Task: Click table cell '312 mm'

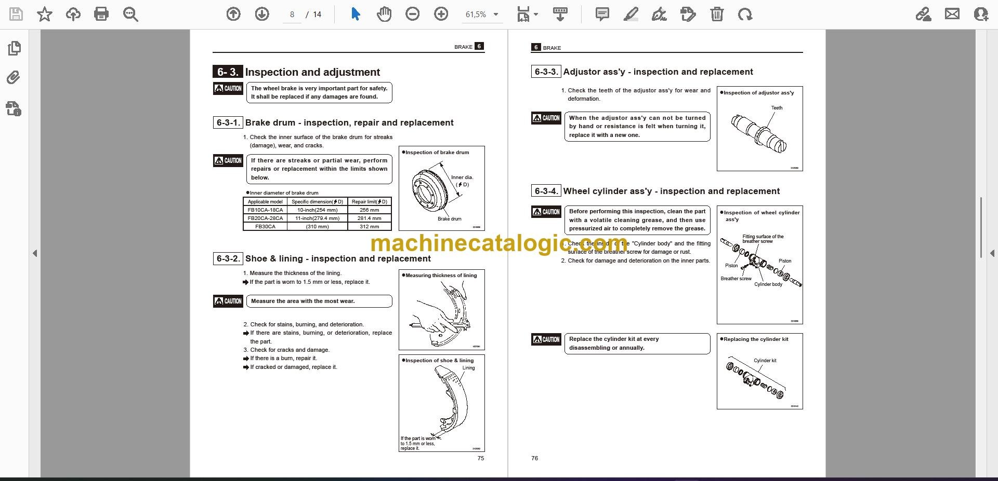Action: coord(369,226)
